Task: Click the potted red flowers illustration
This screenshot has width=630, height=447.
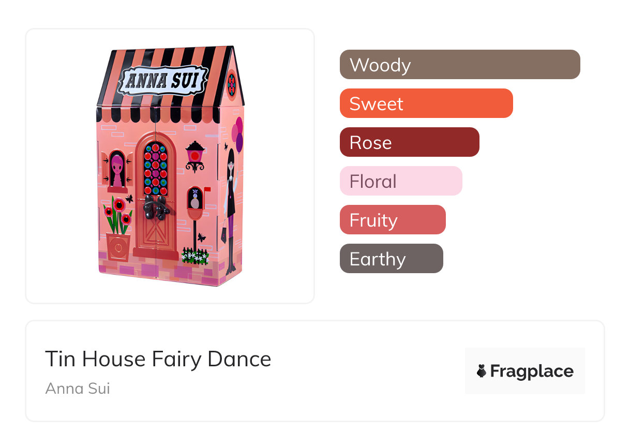Action: pos(118,228)
